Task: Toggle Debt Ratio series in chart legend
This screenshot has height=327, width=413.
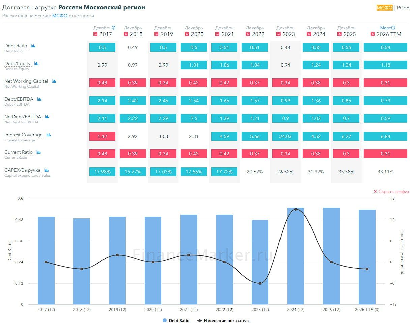Action: pos(176,321)
